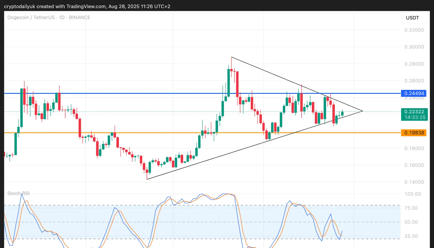The width and height of the screenshot is (434, 248).
Task: Click the 50.00 Stoch RSI axis value
Action: tap(411, 222)
